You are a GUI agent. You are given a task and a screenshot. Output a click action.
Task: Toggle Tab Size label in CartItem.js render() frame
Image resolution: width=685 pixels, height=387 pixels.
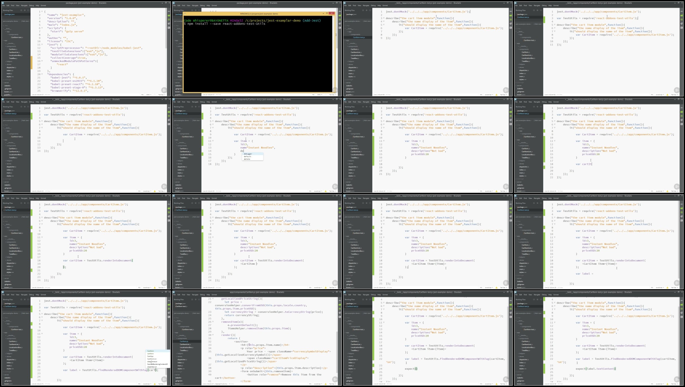(x=333, y=384)
